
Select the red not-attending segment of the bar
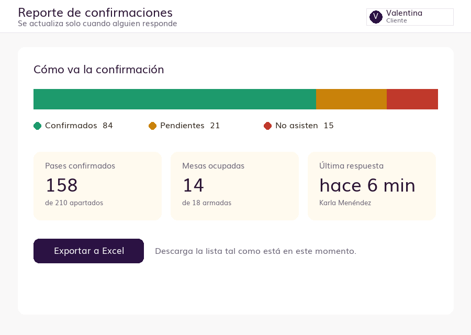point(412,99)
